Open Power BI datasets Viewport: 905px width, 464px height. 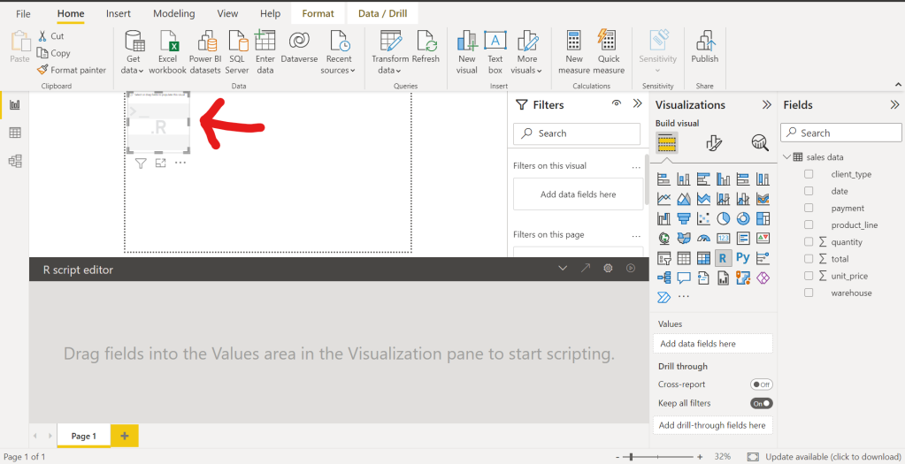pos(205,52)
